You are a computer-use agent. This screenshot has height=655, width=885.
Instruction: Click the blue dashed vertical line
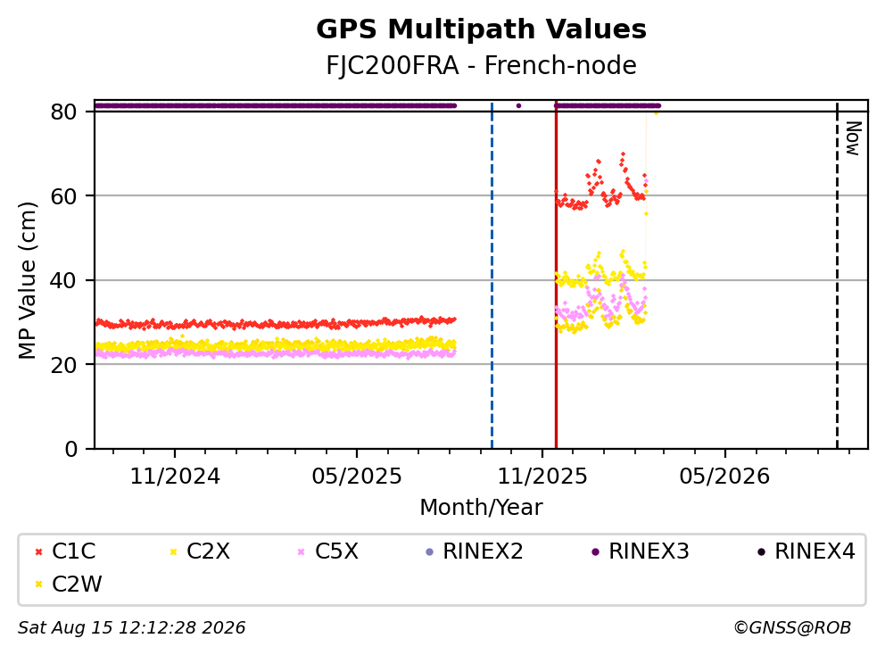(492, 276)
